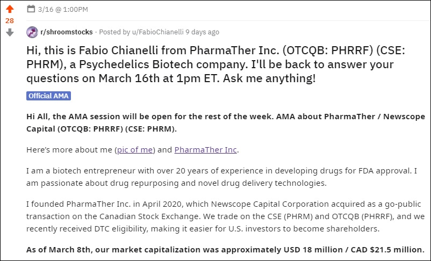Follow the PharmaTher Inc hyperlink

(x=206, y=150)
